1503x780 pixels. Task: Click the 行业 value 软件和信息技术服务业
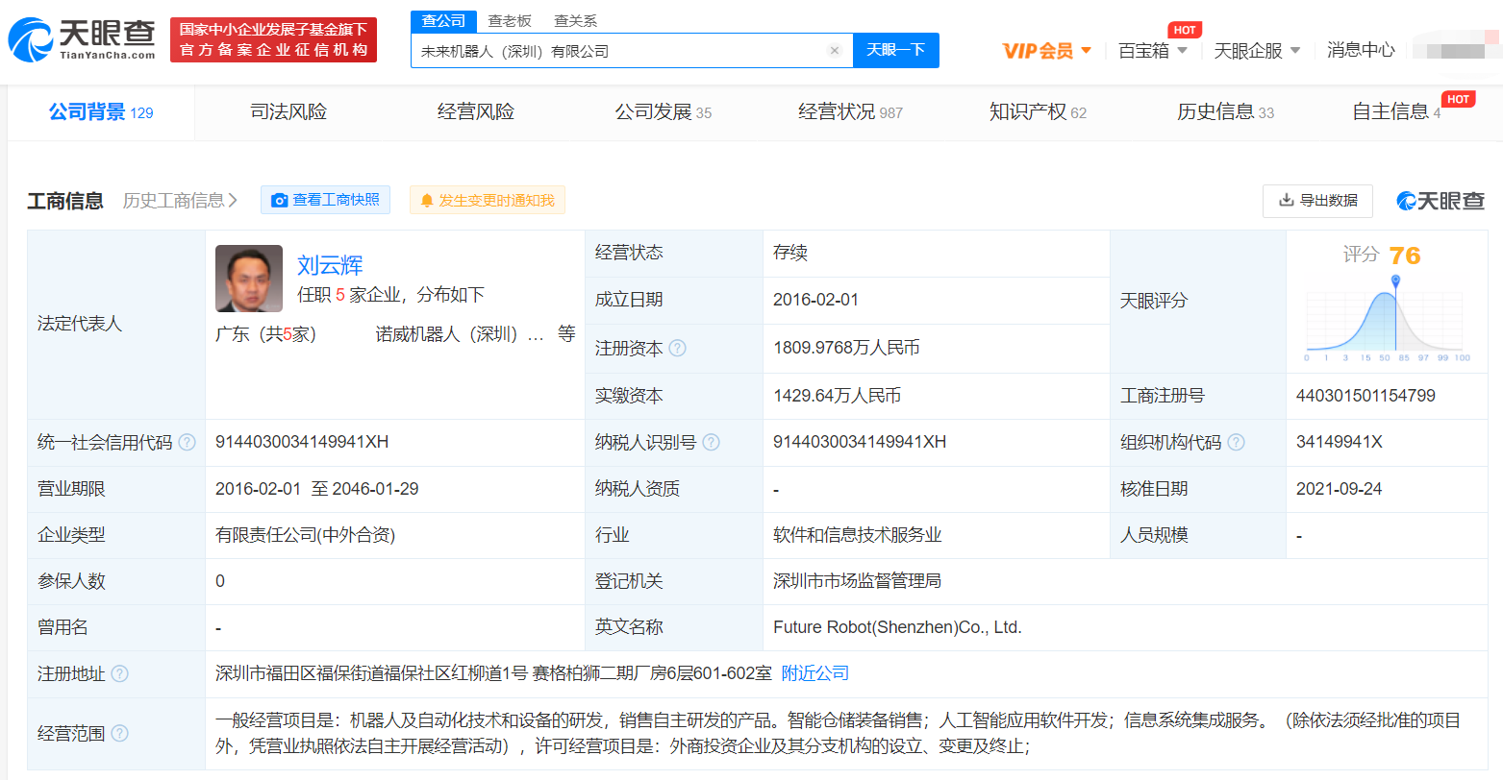point(858,535)
